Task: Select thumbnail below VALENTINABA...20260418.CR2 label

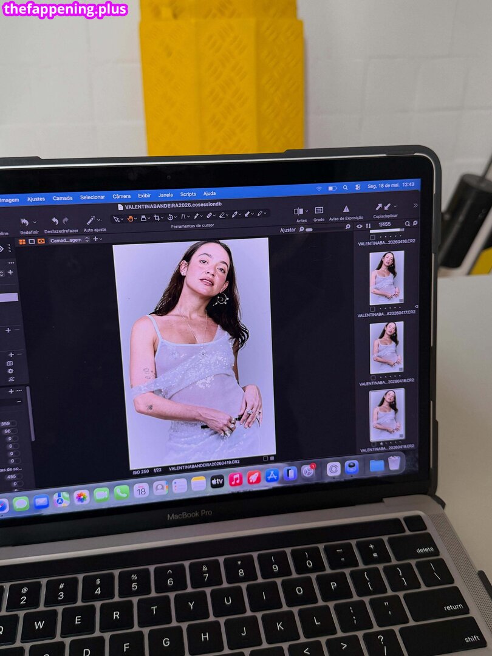Action: coord(387,415)
